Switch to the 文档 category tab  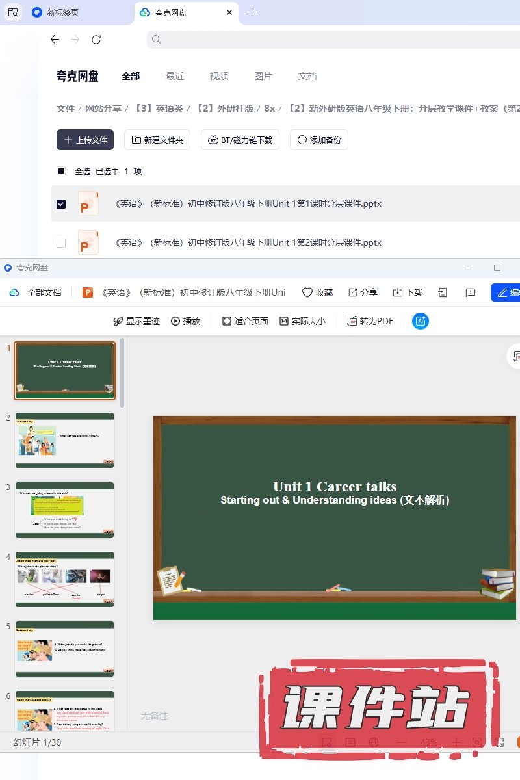tap(307, 76)
